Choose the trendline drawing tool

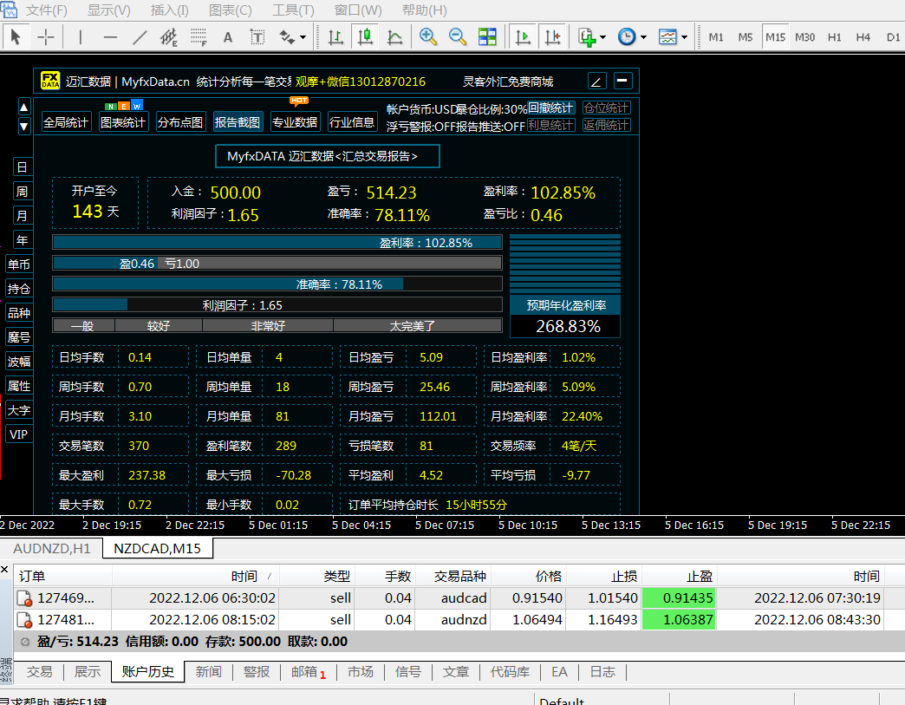[x=140, y=37]
